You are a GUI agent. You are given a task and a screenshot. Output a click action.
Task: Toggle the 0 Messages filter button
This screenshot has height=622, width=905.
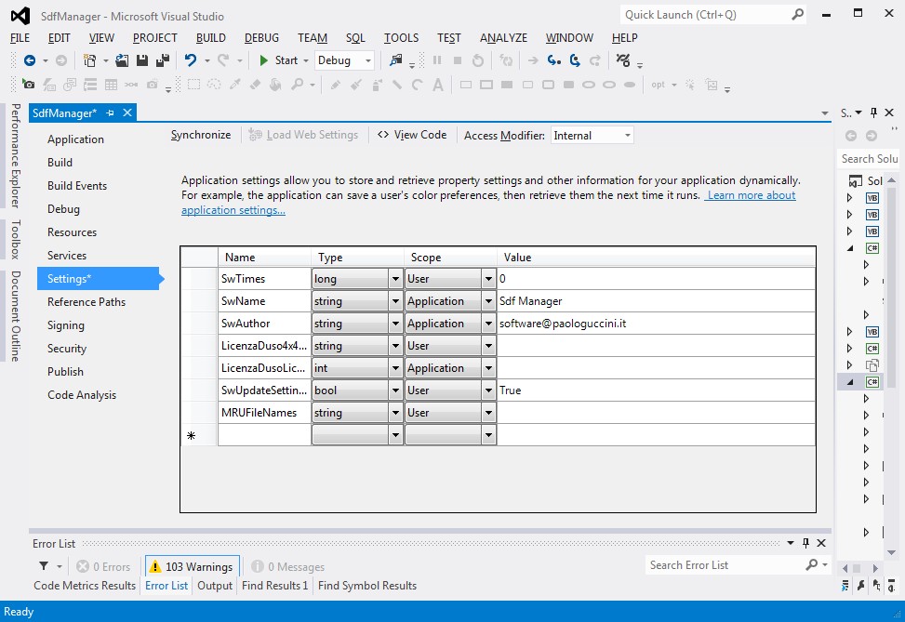coord(288,566)
